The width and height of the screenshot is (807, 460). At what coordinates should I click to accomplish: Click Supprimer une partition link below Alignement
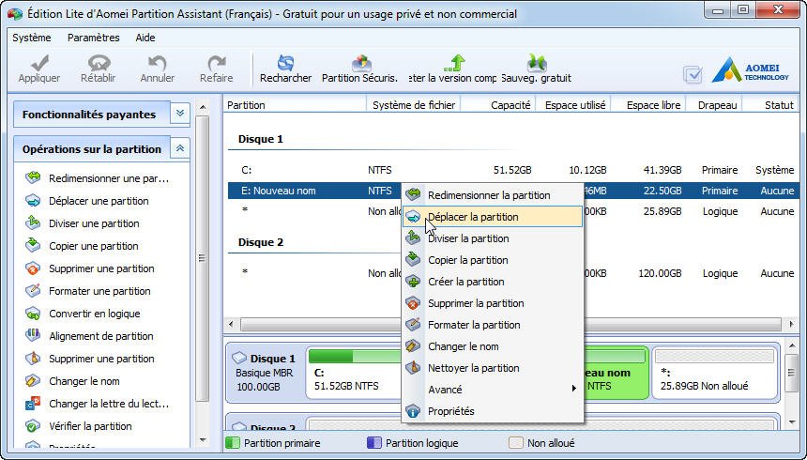click(x=101, y=359)
